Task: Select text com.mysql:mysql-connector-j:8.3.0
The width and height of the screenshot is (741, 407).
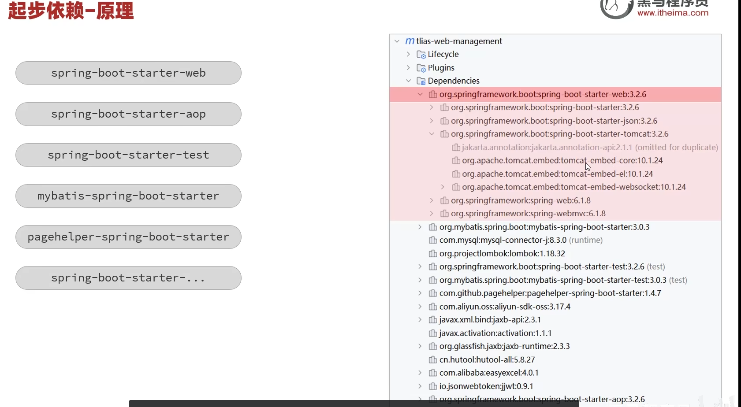Action: click(x=503, y=240)
